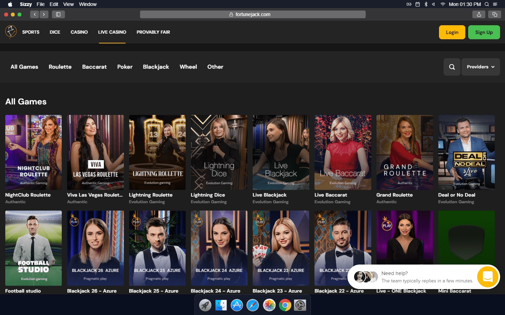Open the Apple menu
This screenshot has width=505, height=315.
click(10, 4)
